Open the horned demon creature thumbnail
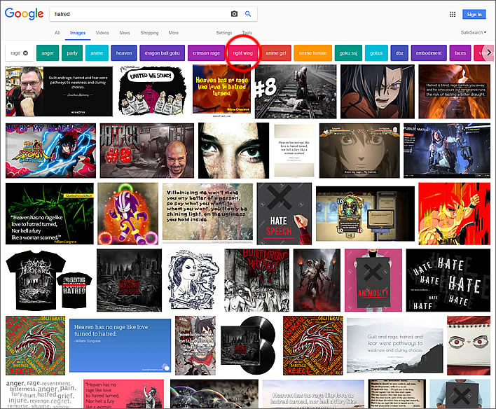Viewport: 496px width, 409px height. coord(317,280)
